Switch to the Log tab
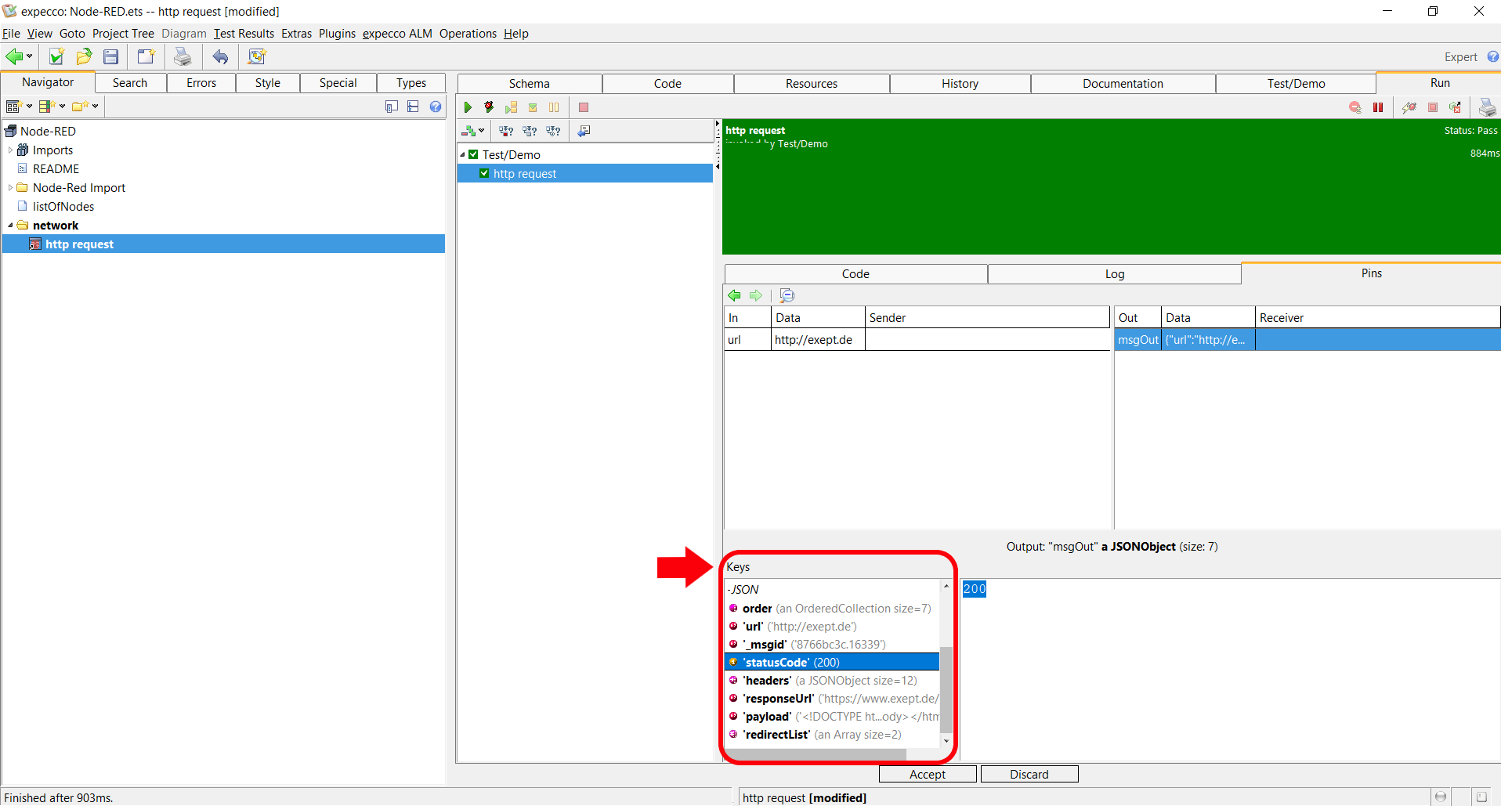 coord(1114,274)
